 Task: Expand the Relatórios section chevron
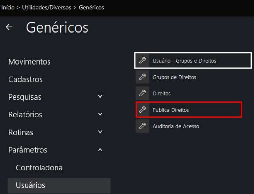coord(100,114)
